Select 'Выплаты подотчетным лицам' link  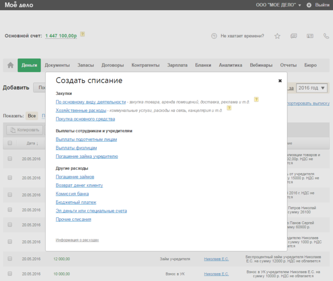(86, 139)
